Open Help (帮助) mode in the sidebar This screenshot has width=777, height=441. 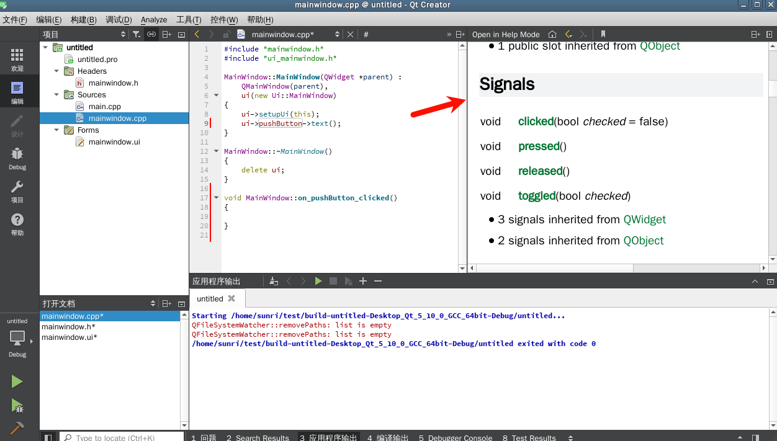coord(17,224)
